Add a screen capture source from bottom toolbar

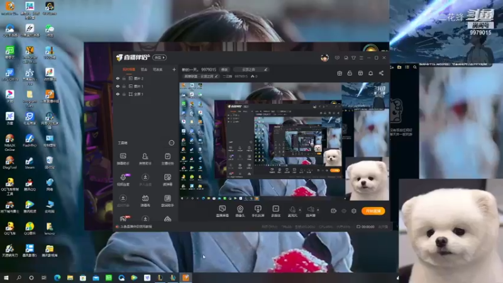coord(222,211)
